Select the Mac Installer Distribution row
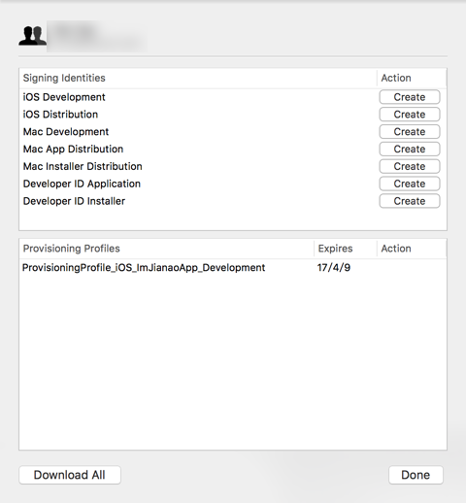The height and width of the screenshot is (503, 466). click(x=198, y=166)
